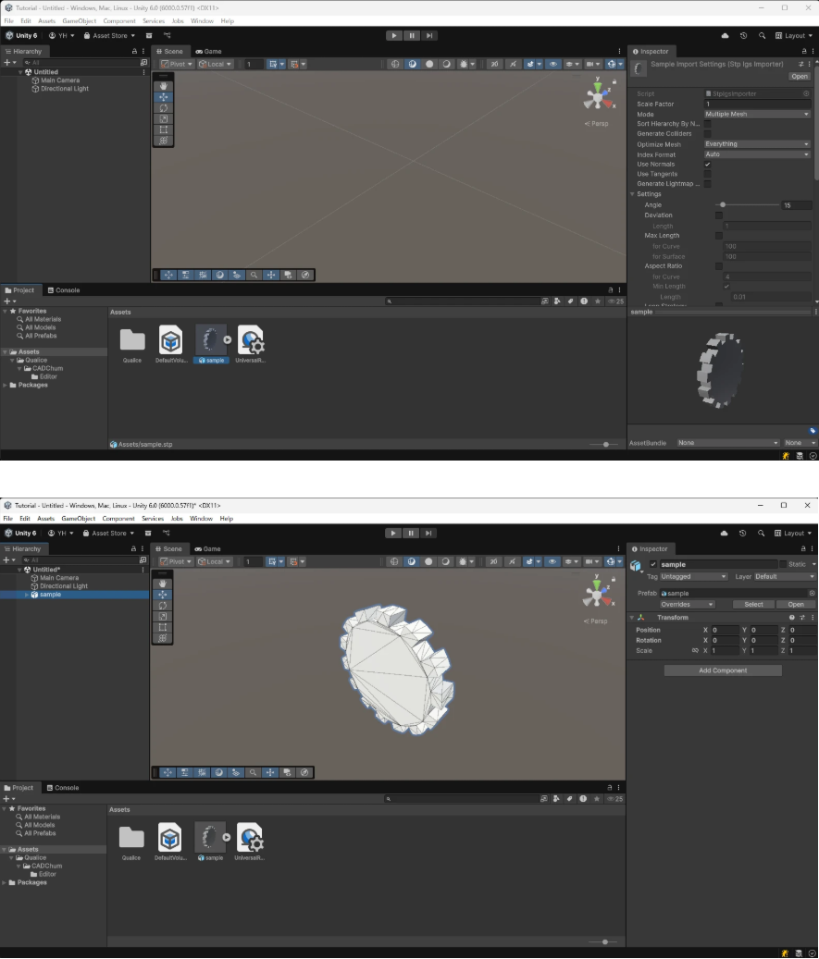
Task: Click the Scale Factor input field
Action: [x=757, y=104]
